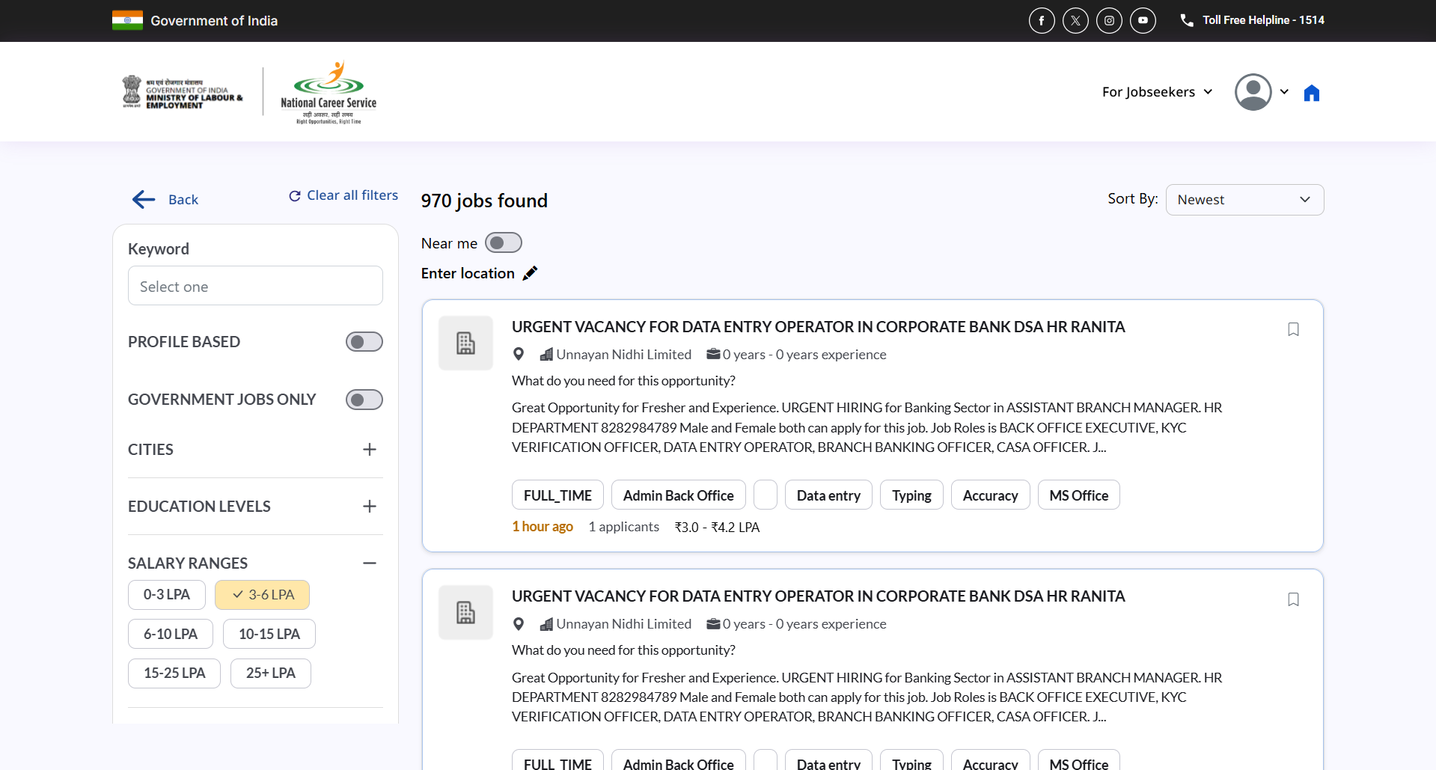
Task: Turn on the PROFILE BASED switch
Action: click(x=364, y=342)
